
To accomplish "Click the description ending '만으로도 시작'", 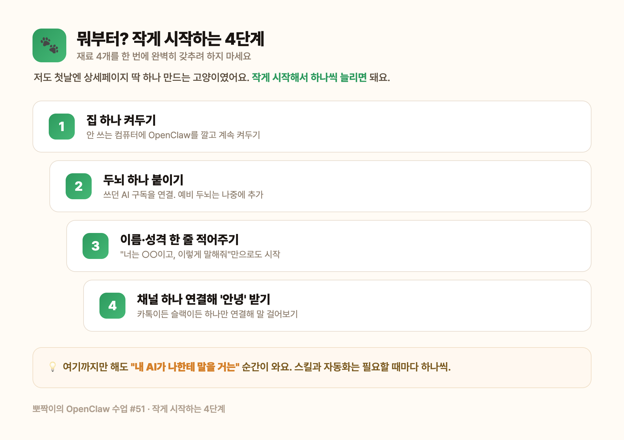I will point(200,254).
